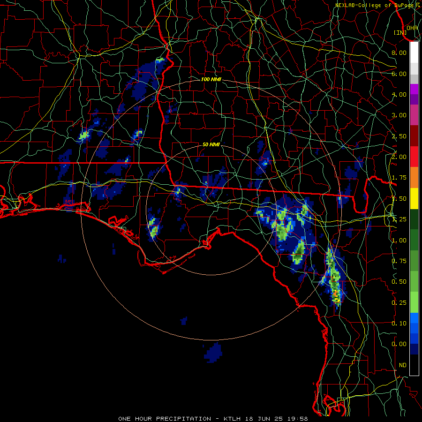Click the 4.00 legend value
422x422 pixels.
point(399,94)
